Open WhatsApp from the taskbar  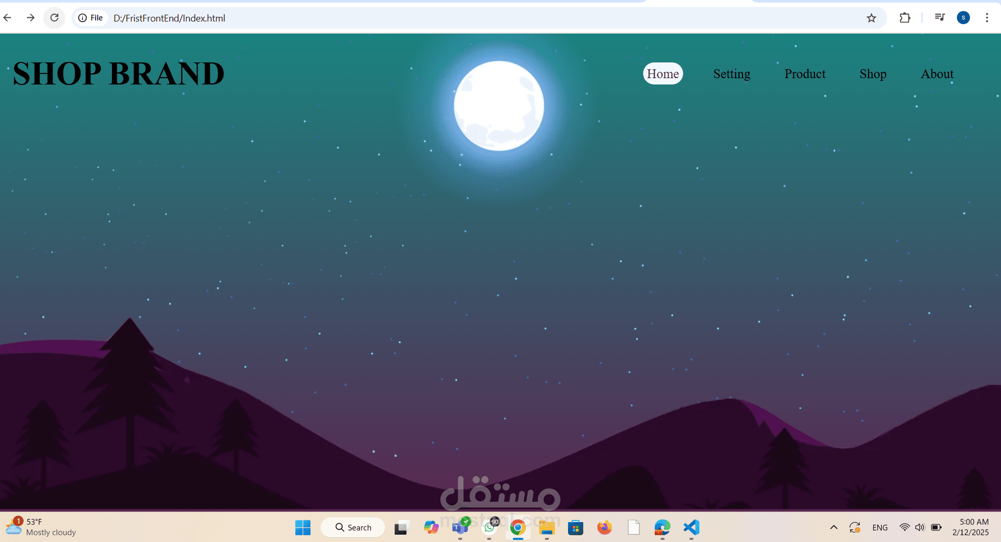tap(489, 527)
